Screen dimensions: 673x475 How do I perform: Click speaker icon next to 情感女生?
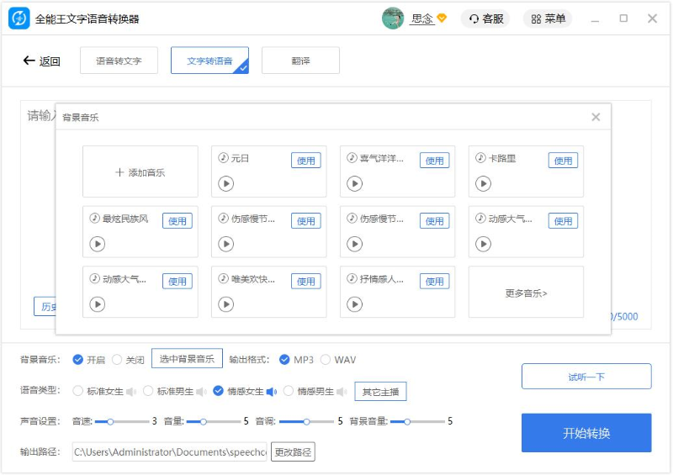coord(272,391)
